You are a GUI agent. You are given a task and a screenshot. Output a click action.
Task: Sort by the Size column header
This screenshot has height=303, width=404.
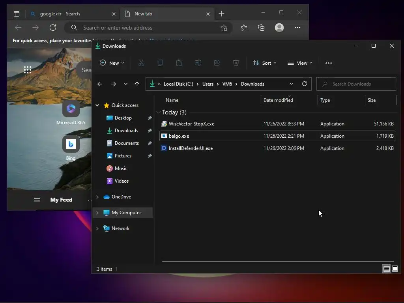(381, 100)
